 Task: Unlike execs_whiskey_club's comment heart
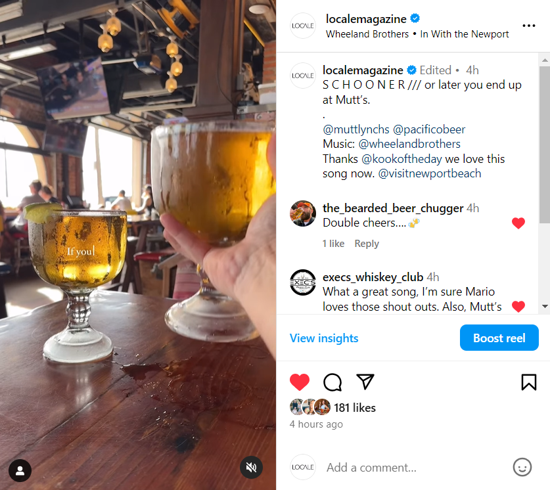(518, 306)
